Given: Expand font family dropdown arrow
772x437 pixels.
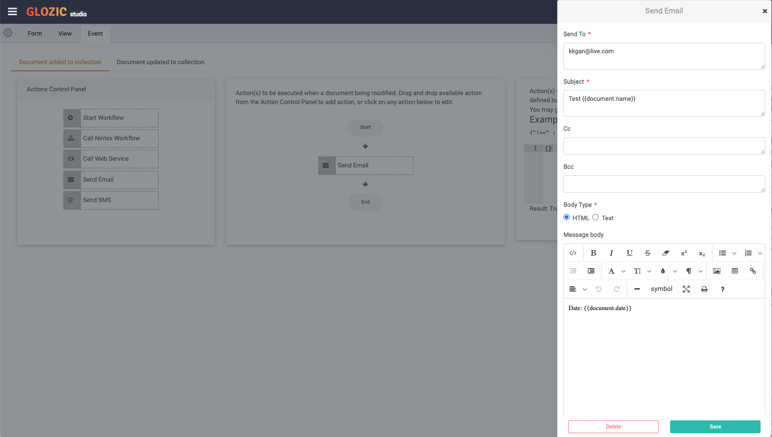Looking at the screenshot, I should click(623, 272).
